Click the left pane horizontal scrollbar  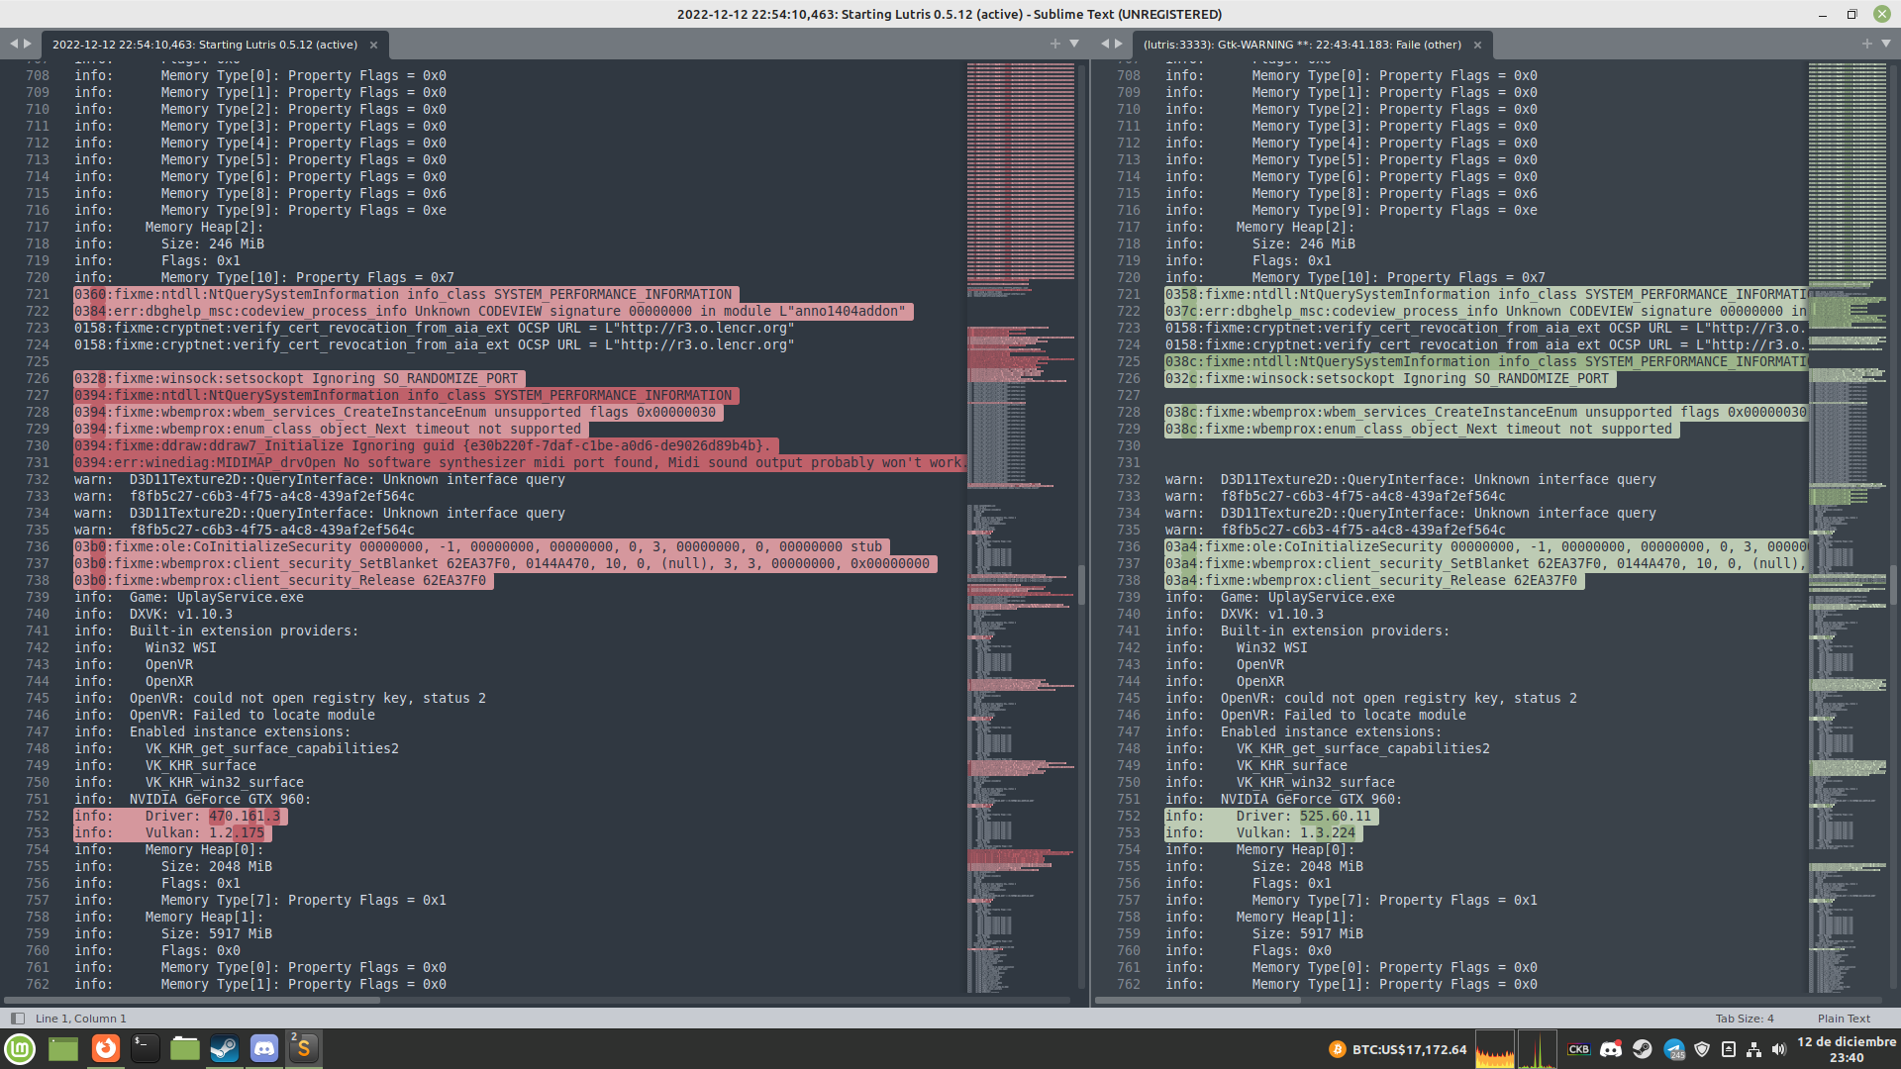coord(193,1001)
